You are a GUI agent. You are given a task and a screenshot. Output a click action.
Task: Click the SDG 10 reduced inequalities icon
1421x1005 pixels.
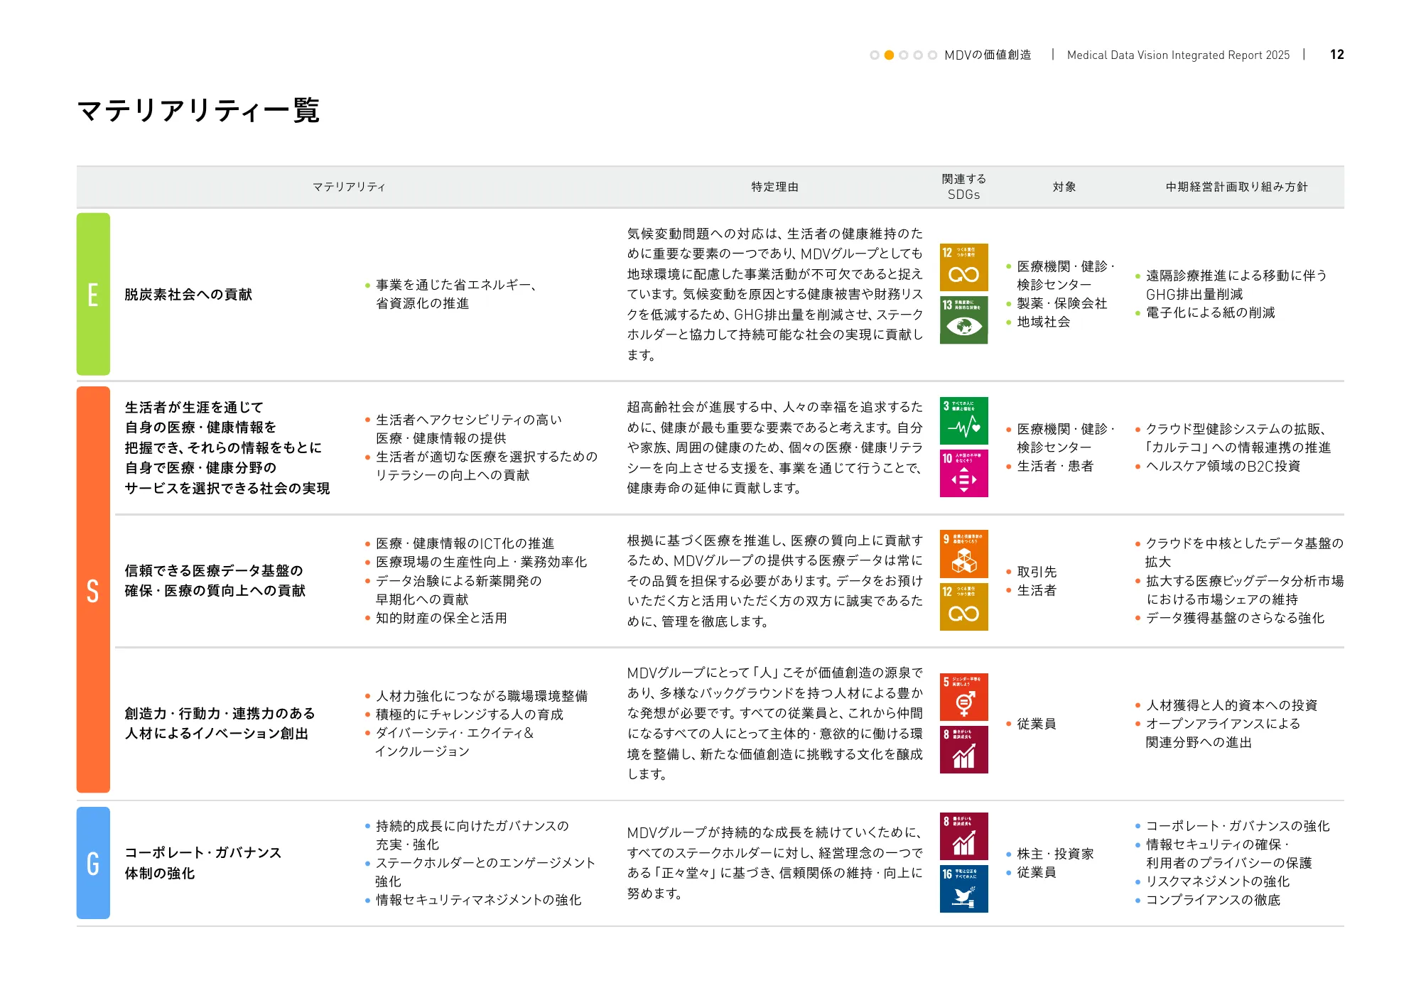963,473
